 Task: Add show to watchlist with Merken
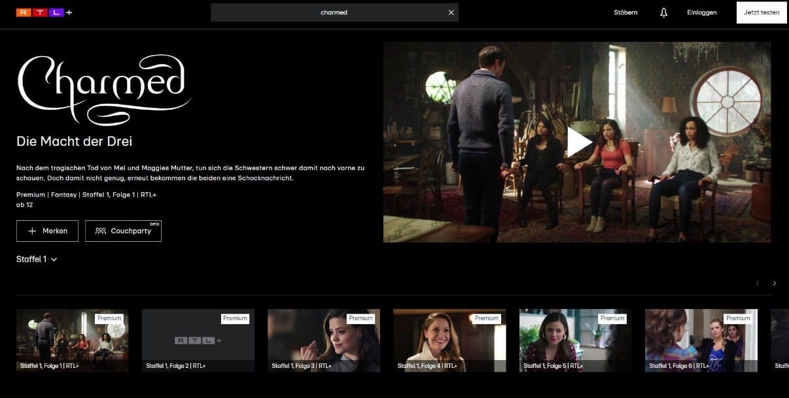[47, 231]
